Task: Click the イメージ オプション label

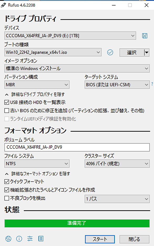Action: click(21, 61)
